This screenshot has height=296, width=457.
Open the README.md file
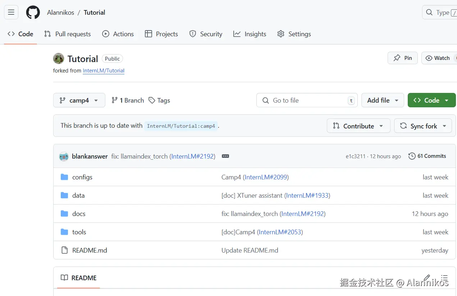point(90,250)
